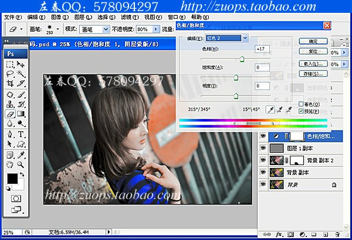The image size is (352, 240).
Task: Select the Dodge tool
Action: [x=21, y=124]
